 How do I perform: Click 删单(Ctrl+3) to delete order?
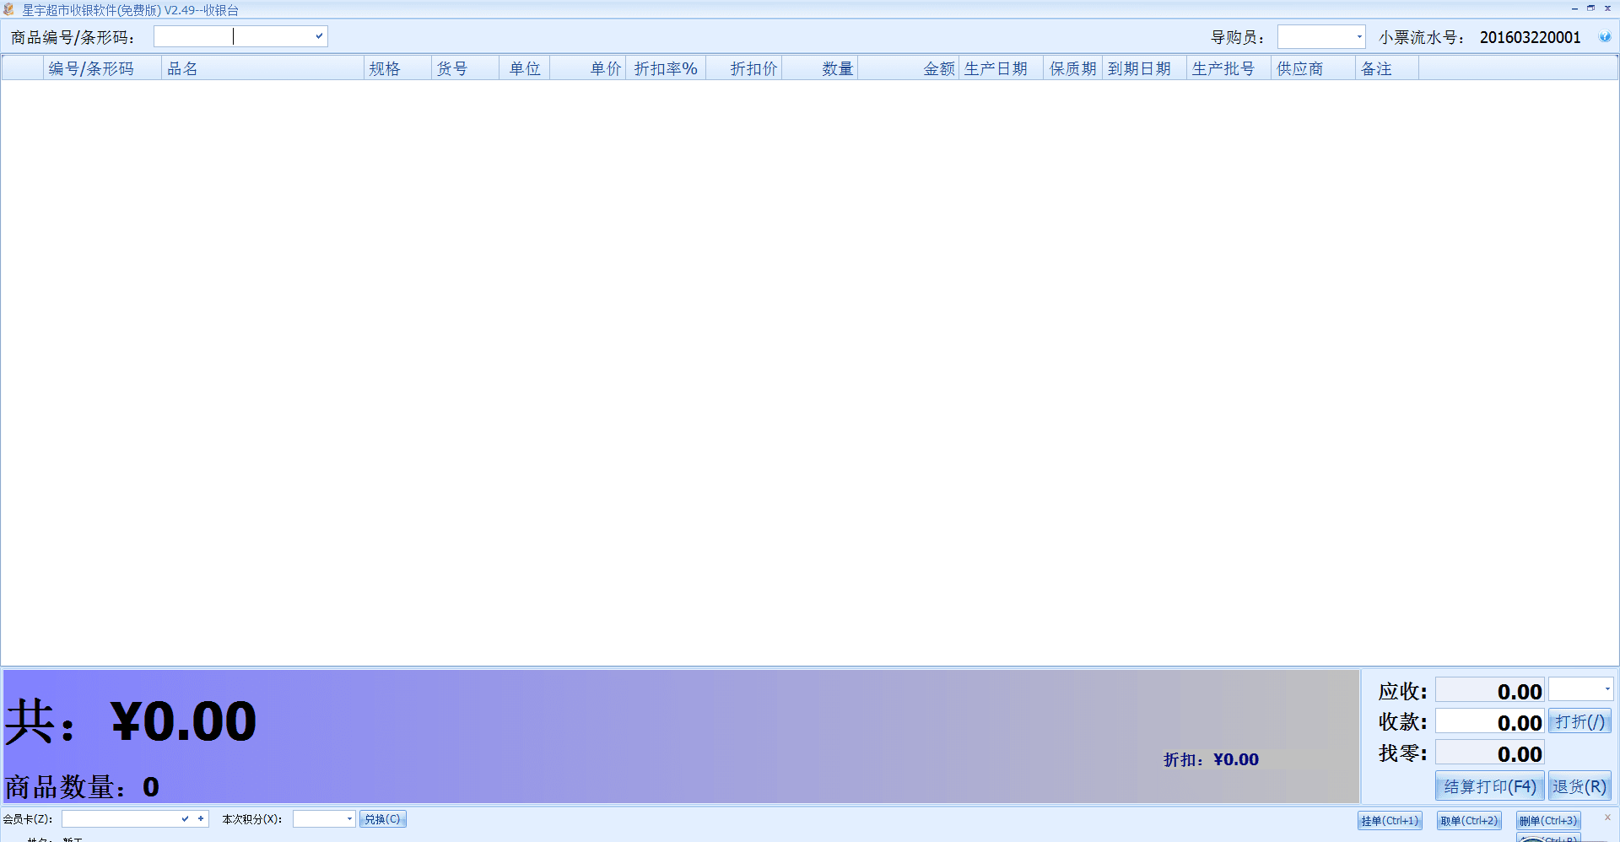[1548, 820]
